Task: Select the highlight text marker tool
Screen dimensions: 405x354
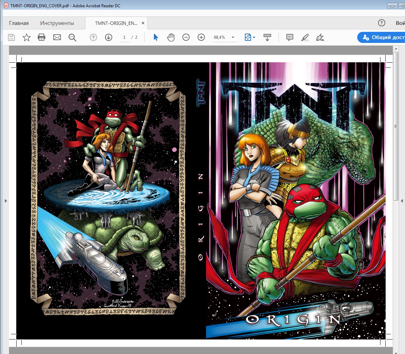Action: (305, 37)
